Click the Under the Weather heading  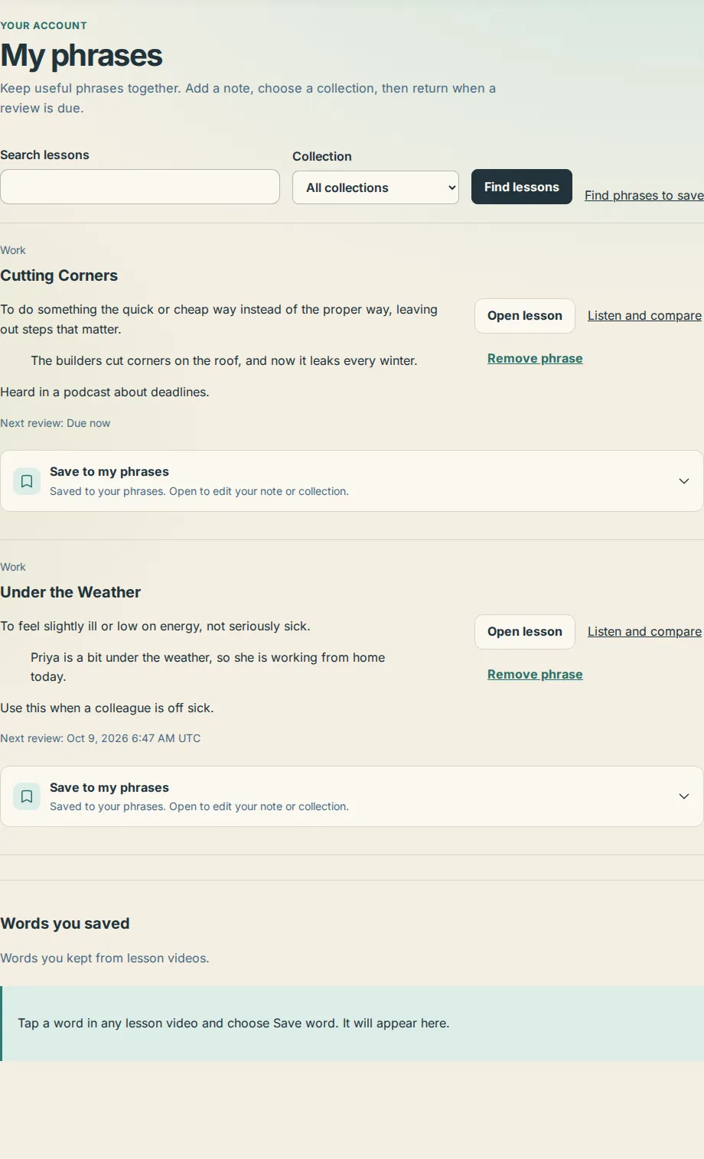[x=70, y=592]
